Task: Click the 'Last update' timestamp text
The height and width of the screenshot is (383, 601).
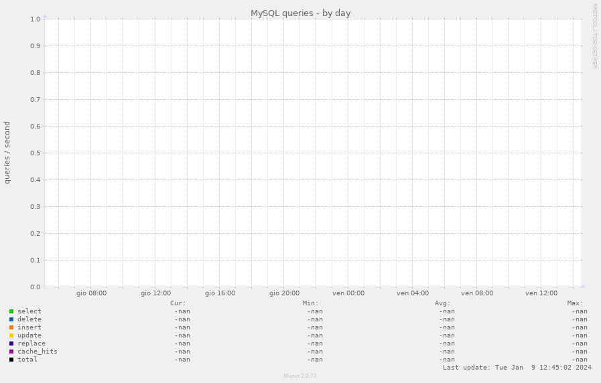Action: 517,368
